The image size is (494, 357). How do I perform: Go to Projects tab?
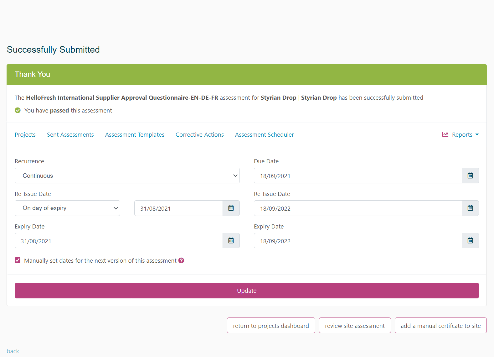click(x=25, y=134)
